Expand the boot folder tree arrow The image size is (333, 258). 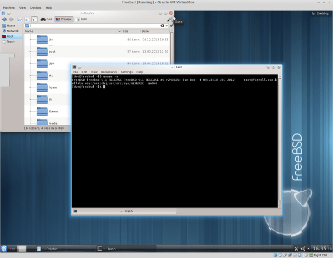31,51
